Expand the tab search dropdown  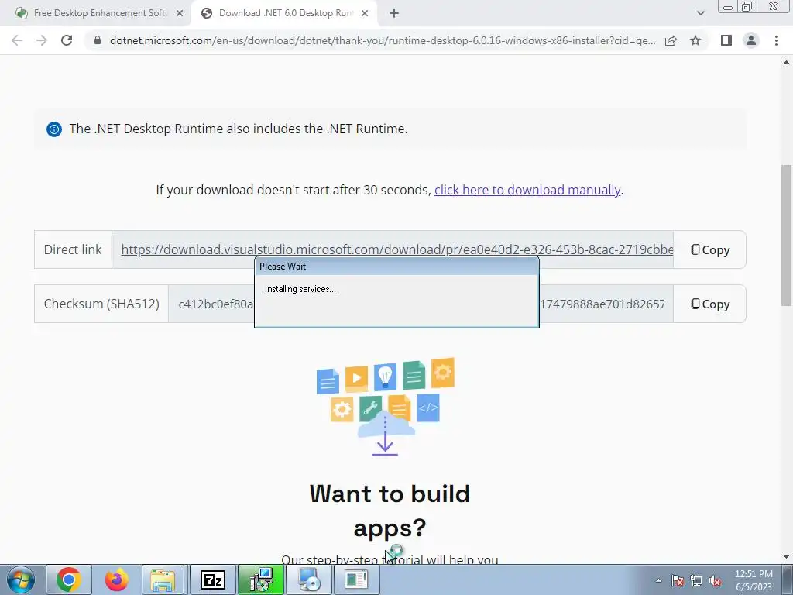coord(700,13)
